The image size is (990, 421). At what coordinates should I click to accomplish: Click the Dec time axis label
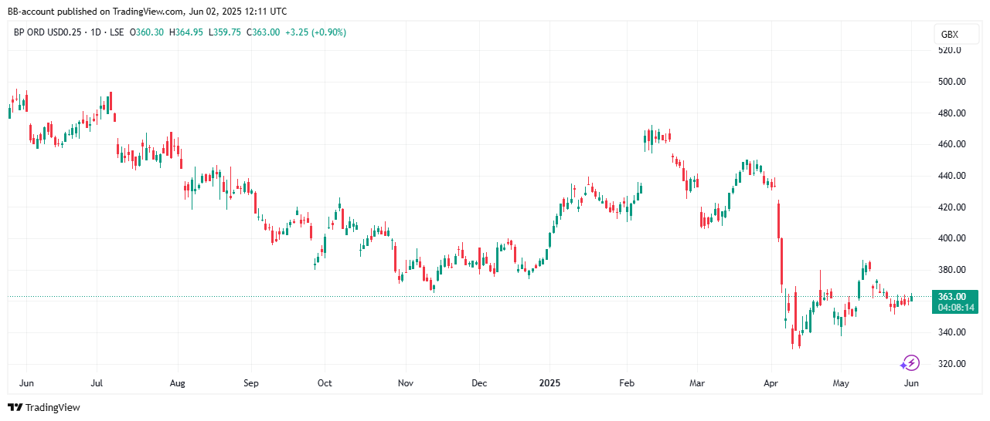479,383
